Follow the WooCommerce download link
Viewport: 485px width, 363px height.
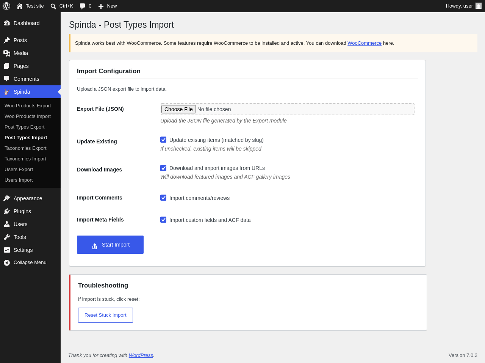click(x=365, y=43)
